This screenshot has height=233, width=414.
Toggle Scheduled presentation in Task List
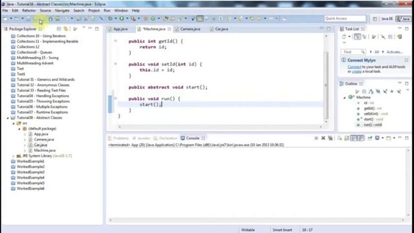(365, 37)
